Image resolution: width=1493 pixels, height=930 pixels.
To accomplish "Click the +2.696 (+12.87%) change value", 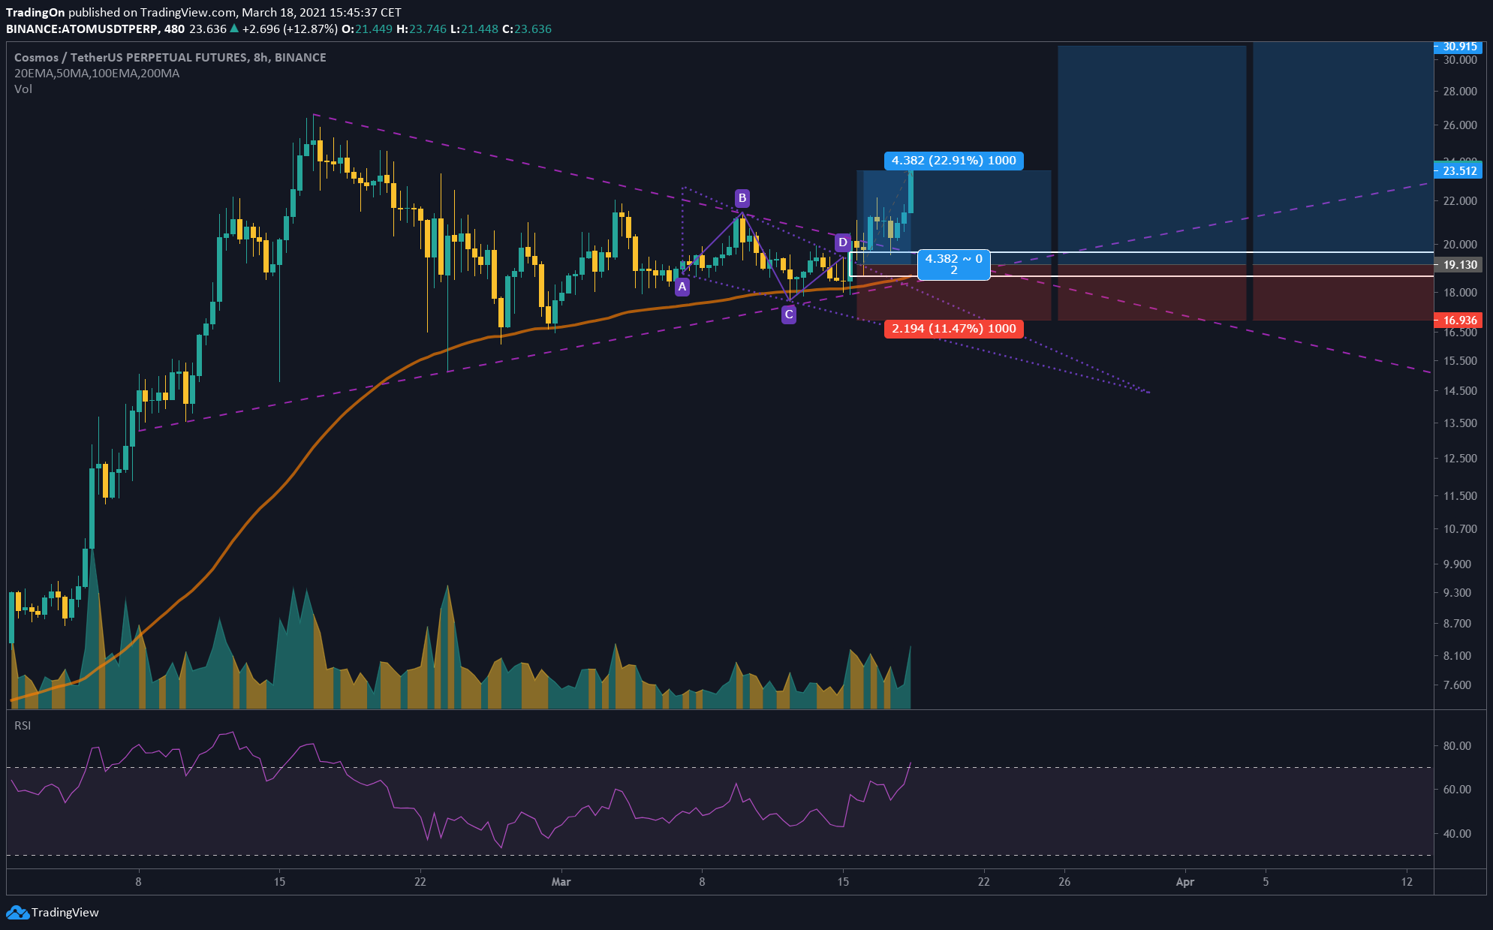I will point(290,29).
